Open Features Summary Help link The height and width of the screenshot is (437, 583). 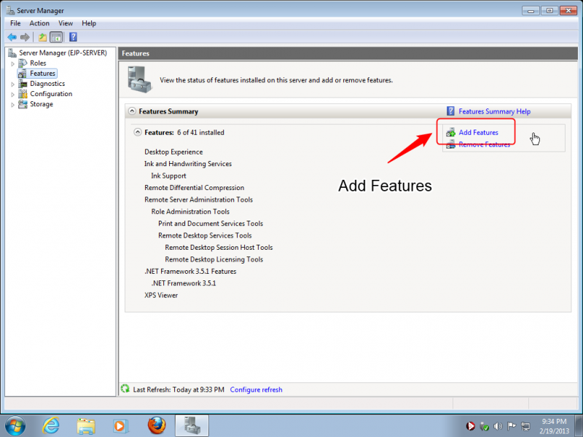(495, 111)
